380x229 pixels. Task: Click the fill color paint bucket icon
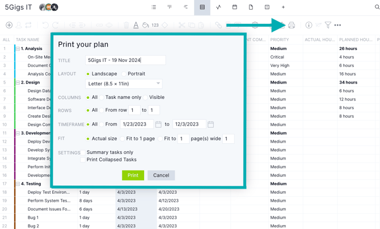(145, 25)
